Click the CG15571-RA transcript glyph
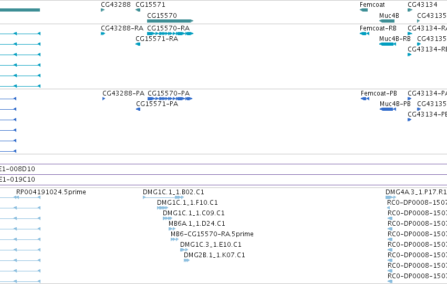 (138, 44)
